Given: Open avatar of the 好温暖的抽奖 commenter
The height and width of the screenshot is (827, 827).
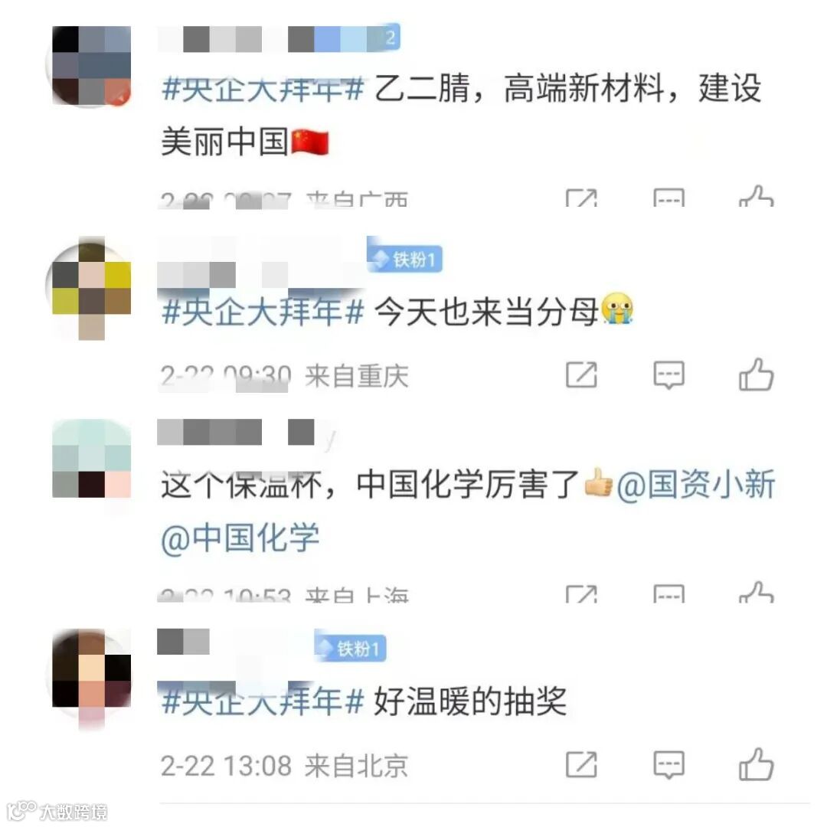Looking at the screenshot, I should pos(91,674).
